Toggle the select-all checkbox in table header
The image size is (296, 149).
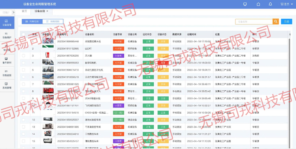point(23,34)
